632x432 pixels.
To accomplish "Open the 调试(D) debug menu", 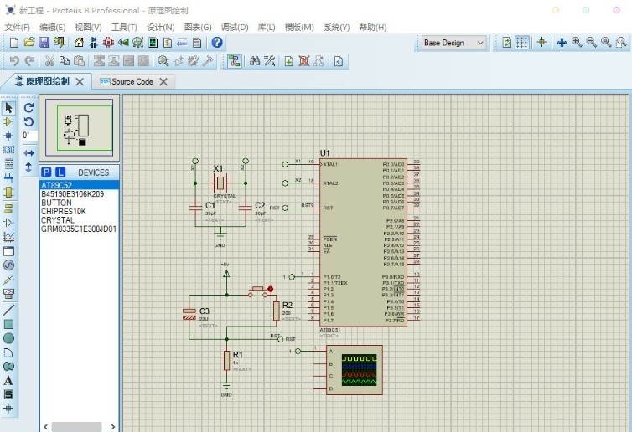I will 235,27.
